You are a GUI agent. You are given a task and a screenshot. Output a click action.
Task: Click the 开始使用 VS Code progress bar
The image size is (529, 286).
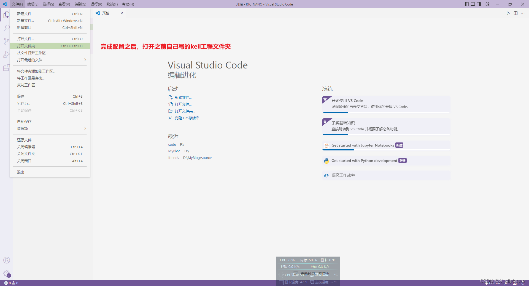386,112
